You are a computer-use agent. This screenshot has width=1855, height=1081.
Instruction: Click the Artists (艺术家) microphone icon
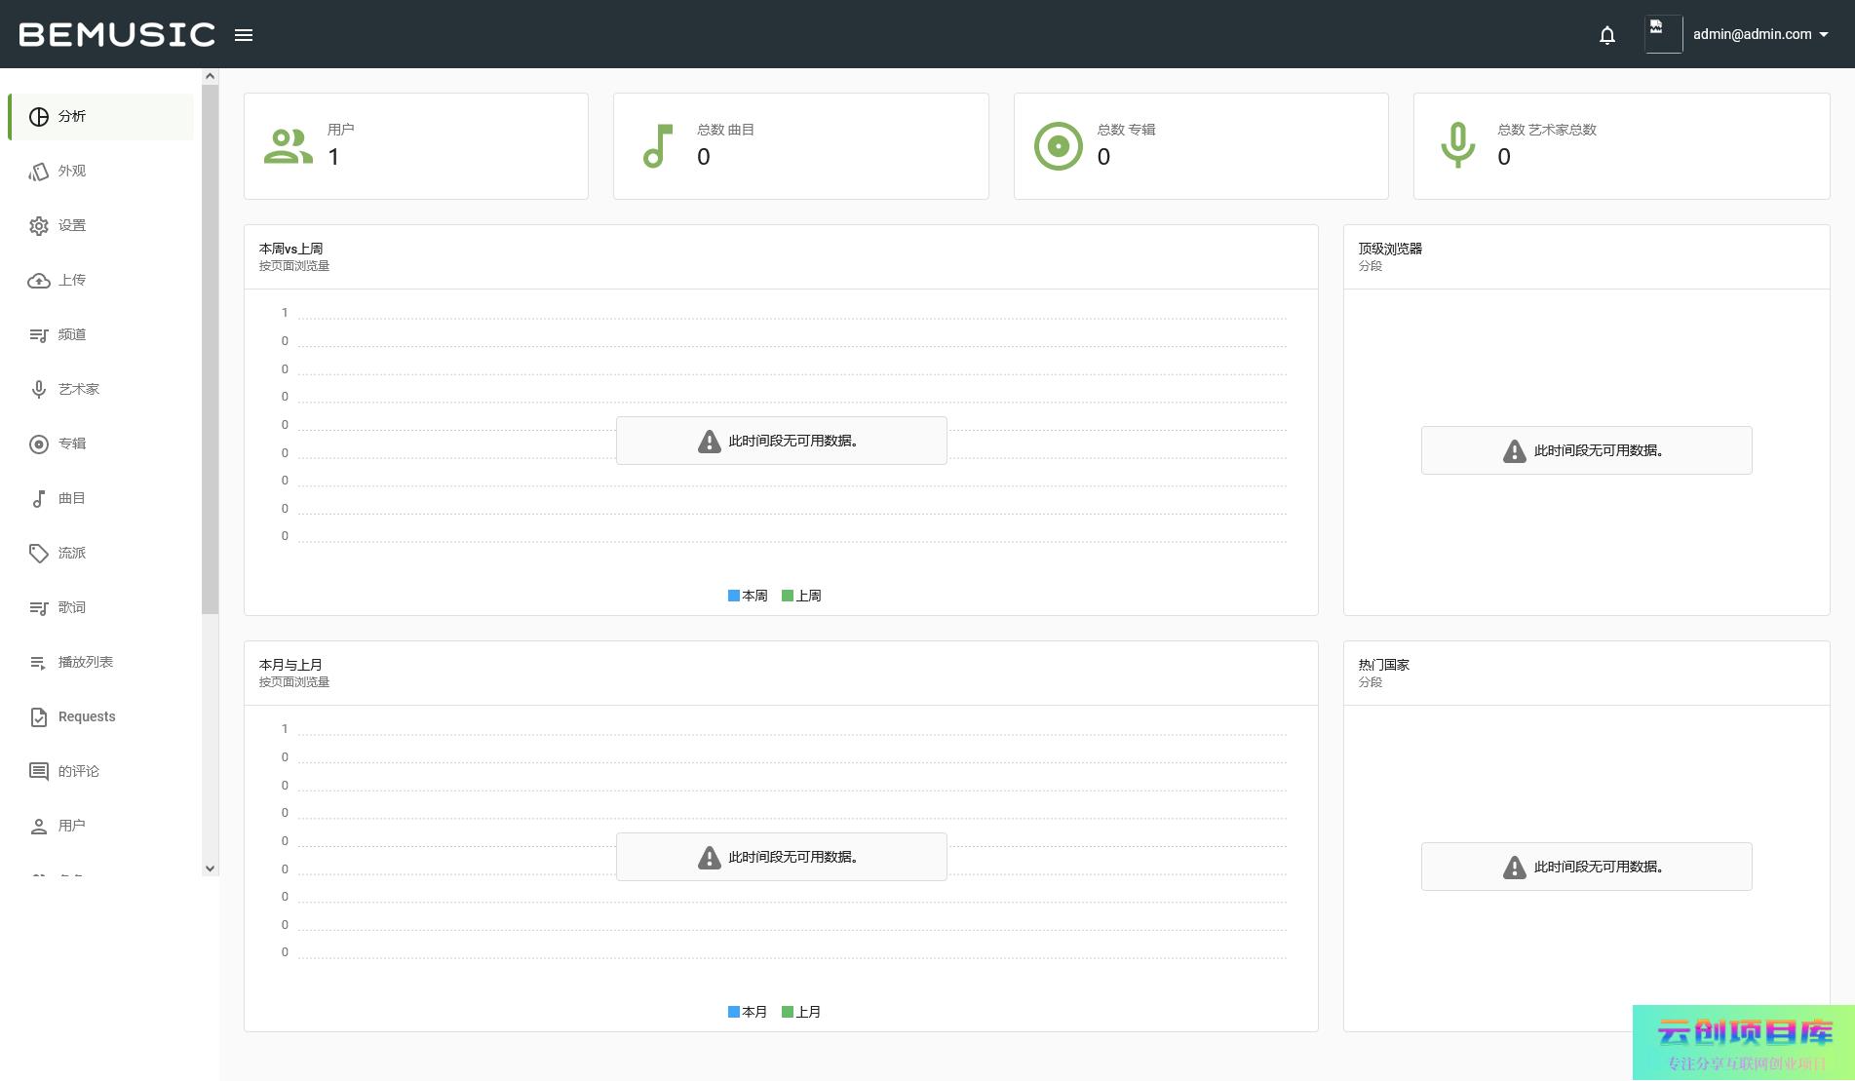coord(39,390)
